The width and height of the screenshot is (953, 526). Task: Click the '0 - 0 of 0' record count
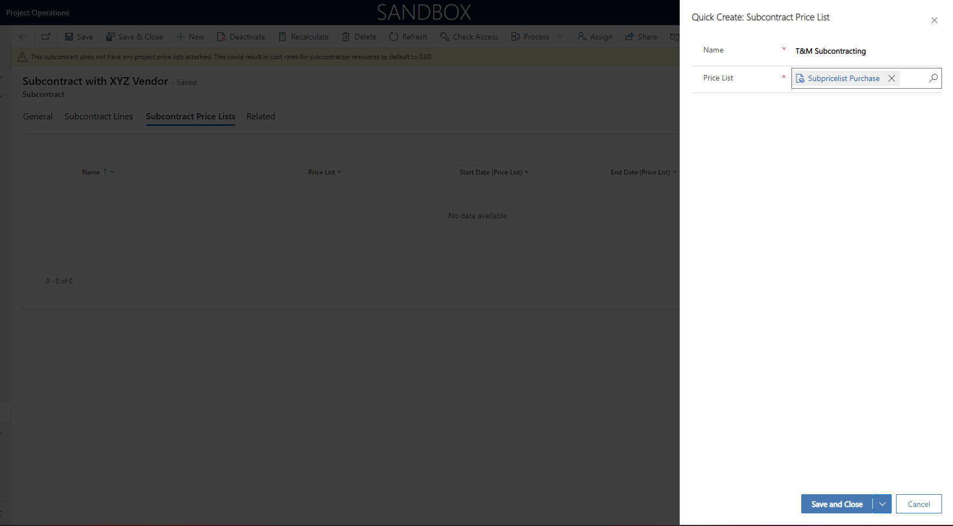[x=59, y=281]
